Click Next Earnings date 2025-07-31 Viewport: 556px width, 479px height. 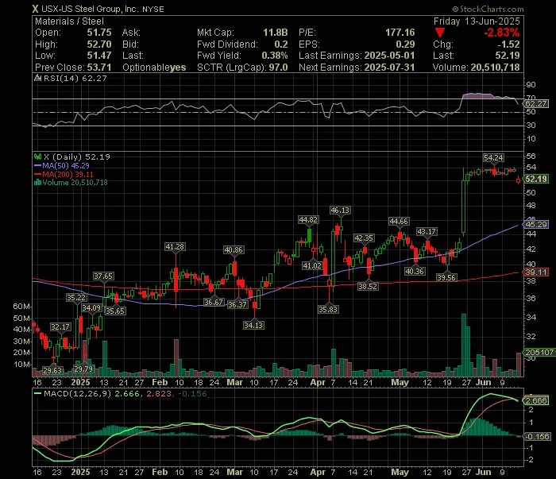pos(389,68)
